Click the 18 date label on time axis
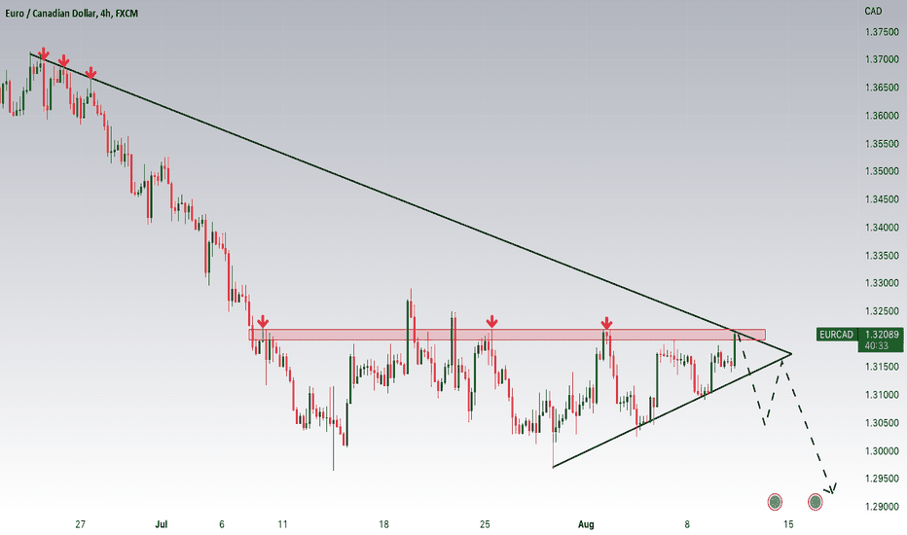This screenshot has height=535, width=907. point(383,524)
